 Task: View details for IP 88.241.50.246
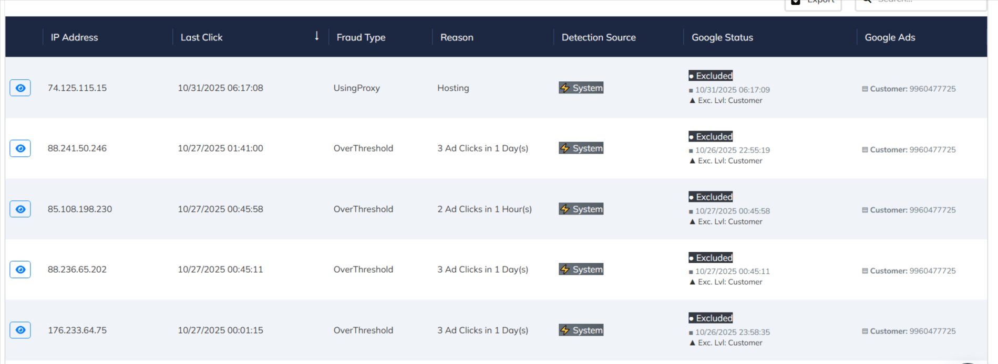tap(20, 148)
